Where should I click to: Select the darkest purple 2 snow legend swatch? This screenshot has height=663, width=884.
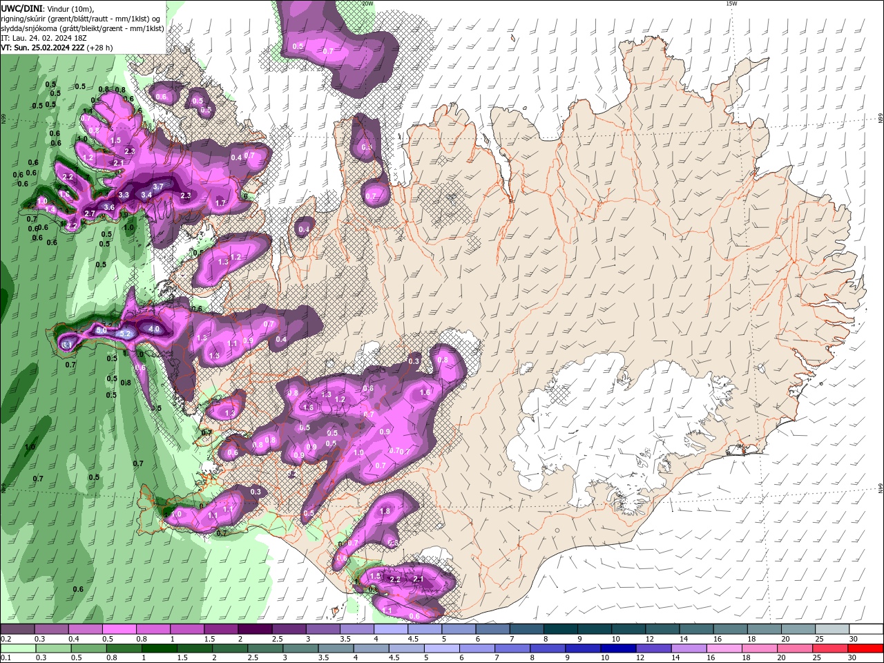point(254,629)
